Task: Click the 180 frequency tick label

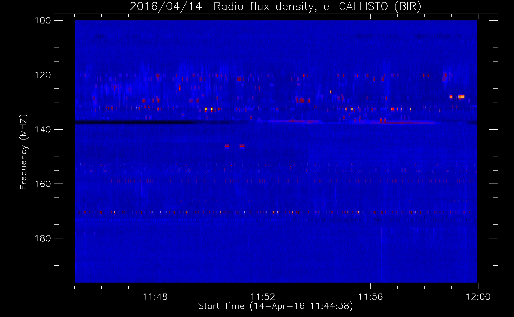Action: (43, 238)
